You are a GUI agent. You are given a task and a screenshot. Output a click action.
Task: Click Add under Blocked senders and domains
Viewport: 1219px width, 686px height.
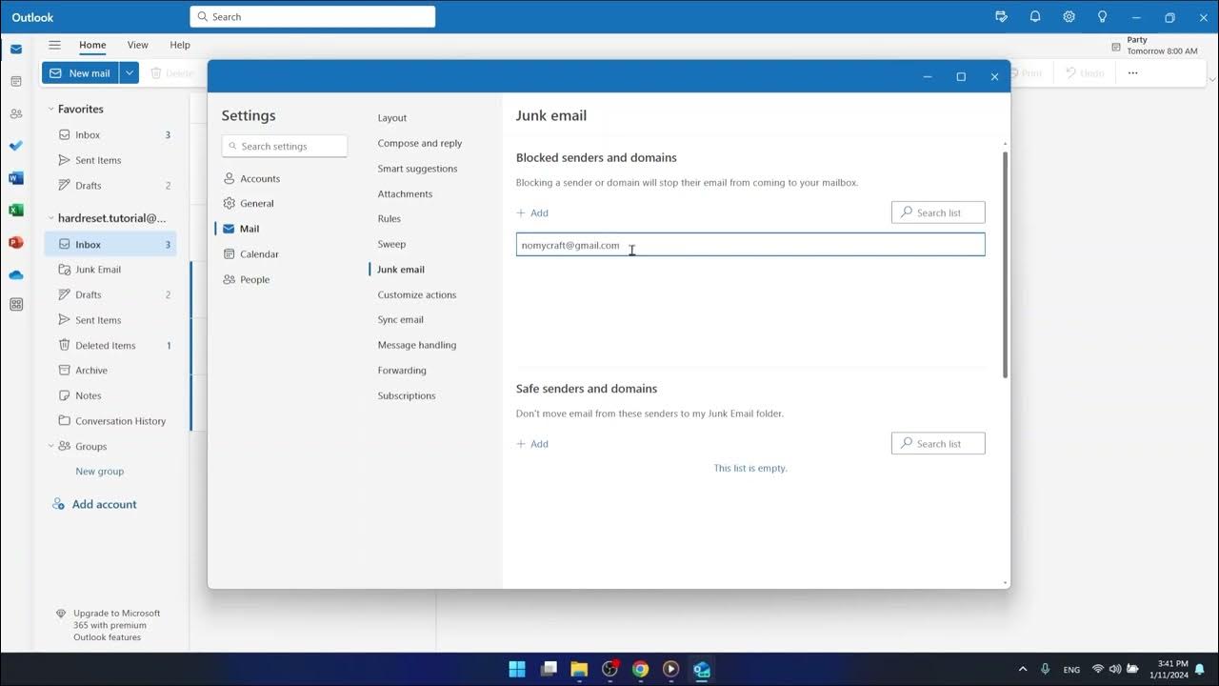[532, 212]
